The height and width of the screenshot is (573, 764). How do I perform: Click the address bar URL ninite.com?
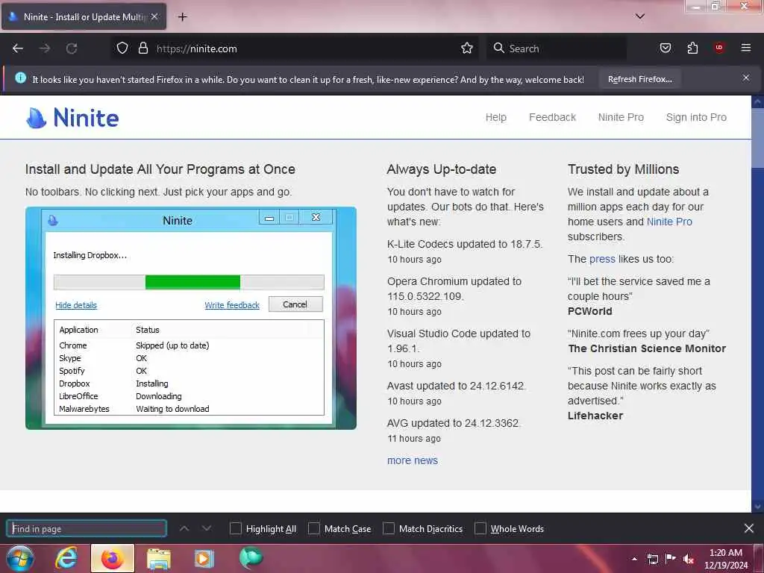[x=196, y=48]
